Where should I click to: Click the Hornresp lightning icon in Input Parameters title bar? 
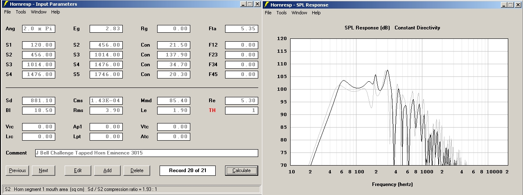click(x=5, y=4)
